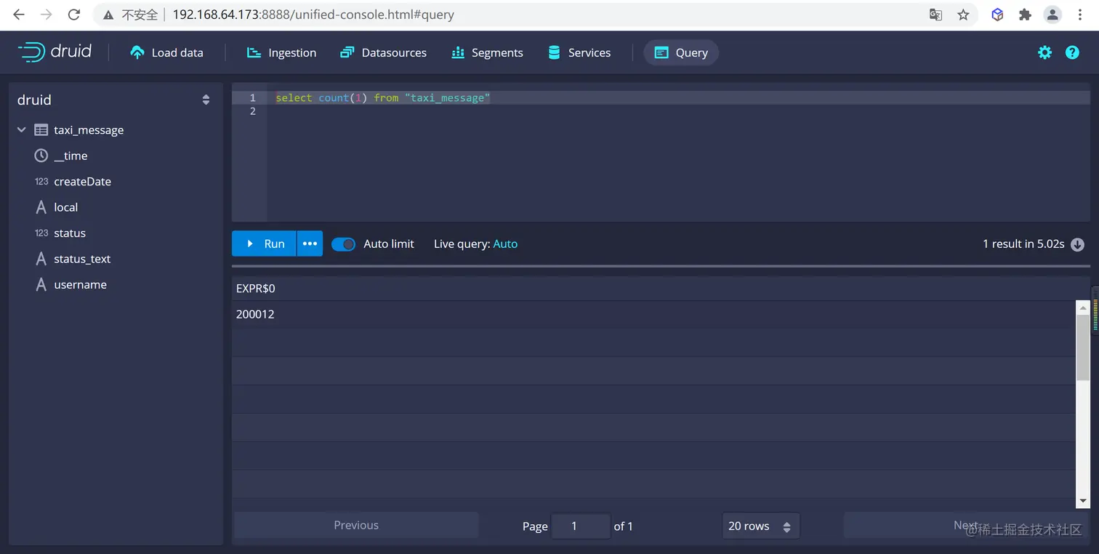The image size is (1099, 554).
Task: Click into the SQL query editor text
Action: point(383,97)
